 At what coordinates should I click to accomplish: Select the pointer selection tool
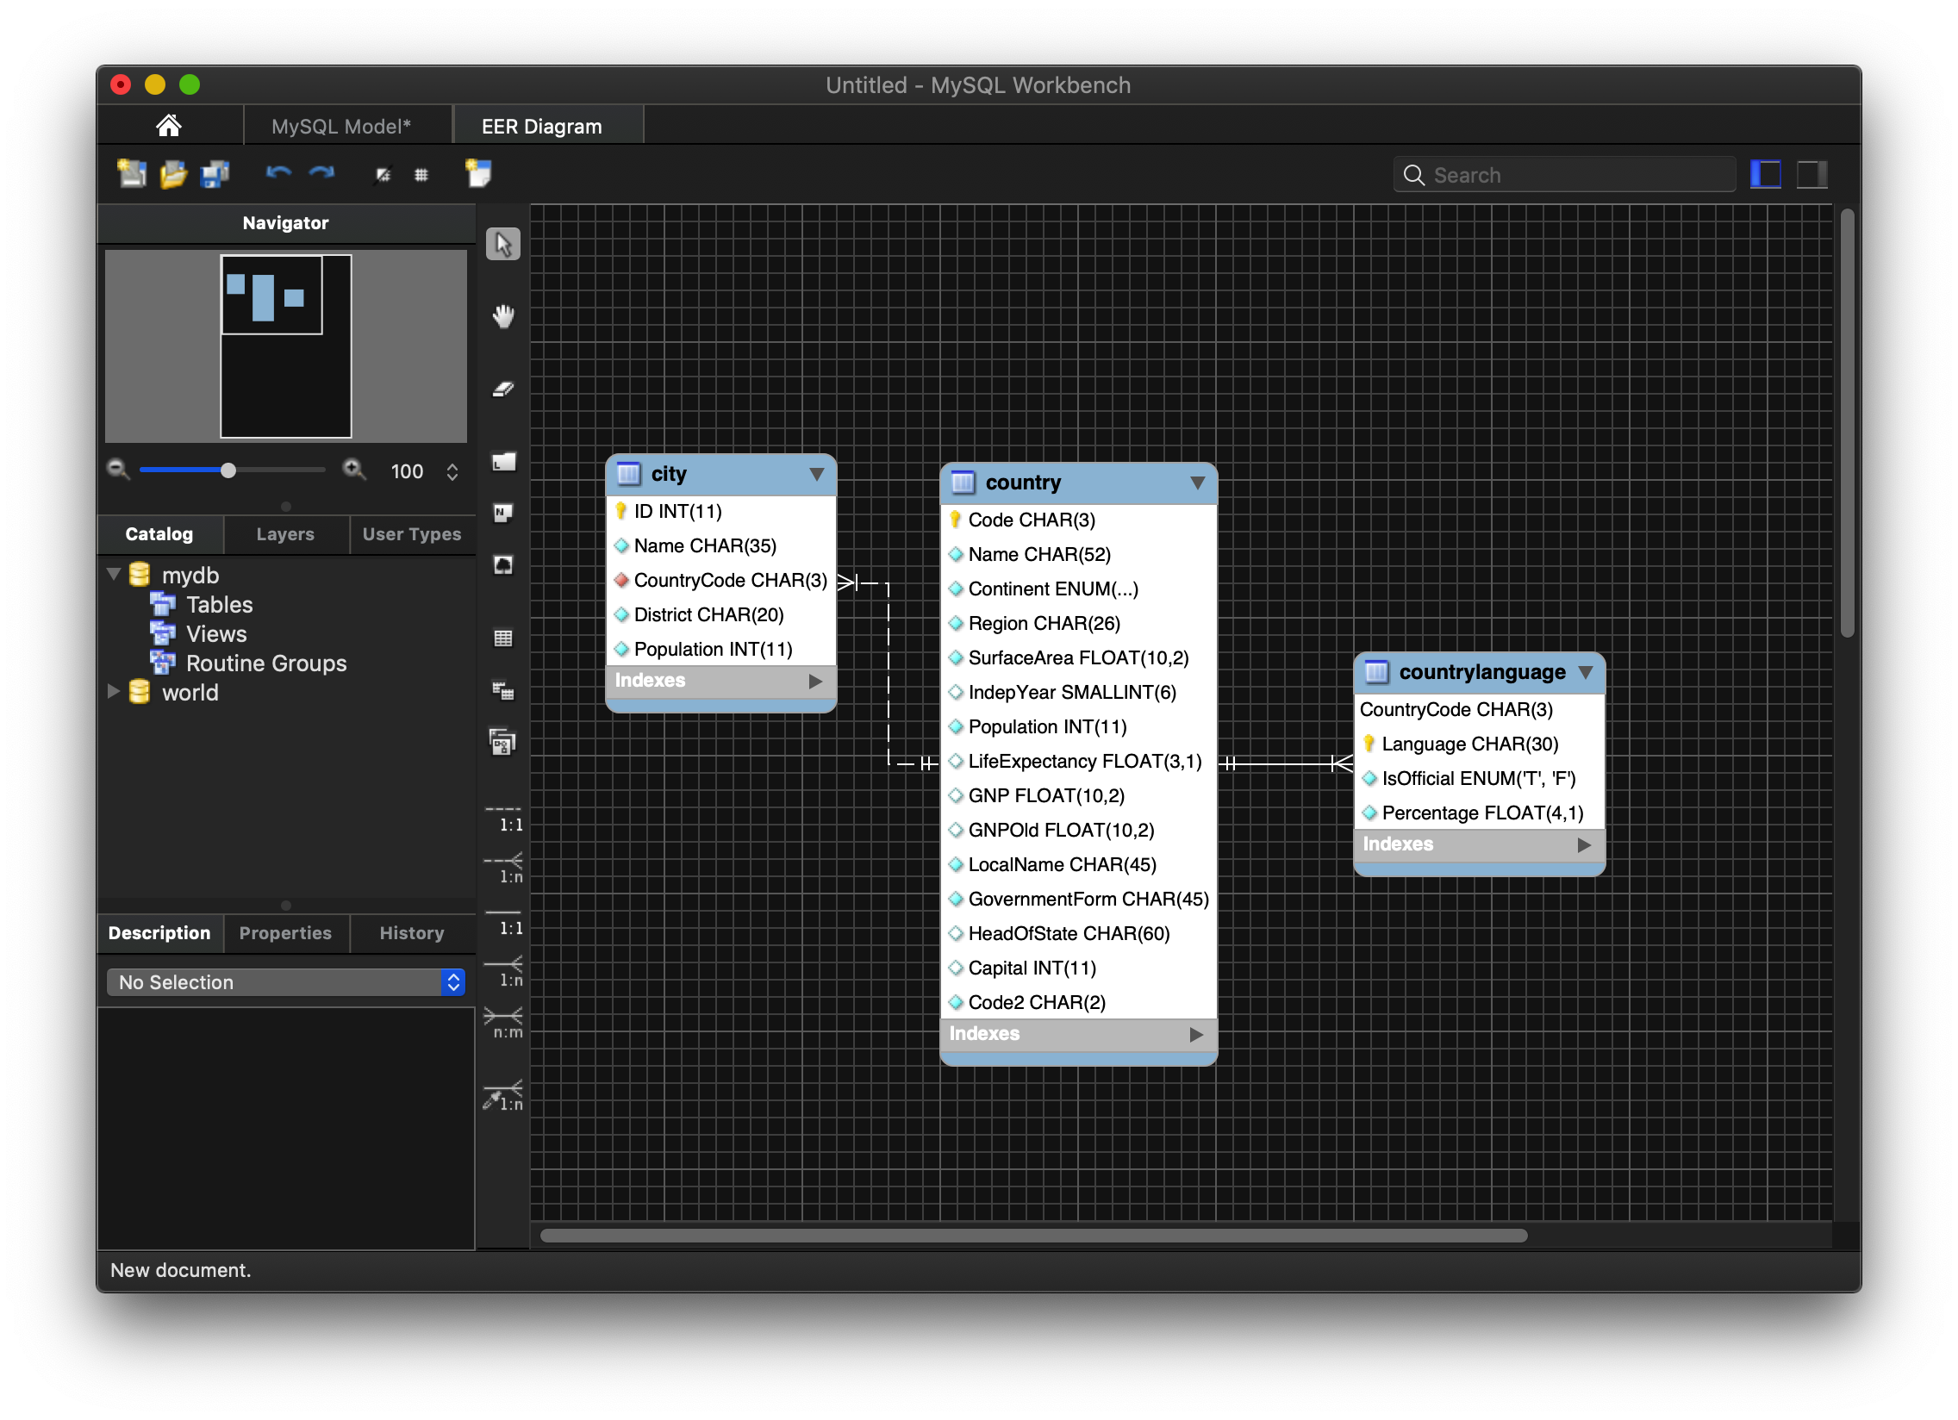[x=503, y=246]
